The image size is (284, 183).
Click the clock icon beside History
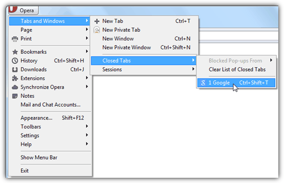point(15,61)
